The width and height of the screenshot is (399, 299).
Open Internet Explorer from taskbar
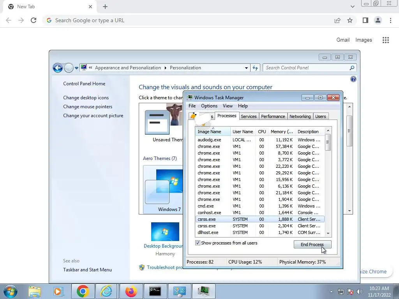point(106,291)
